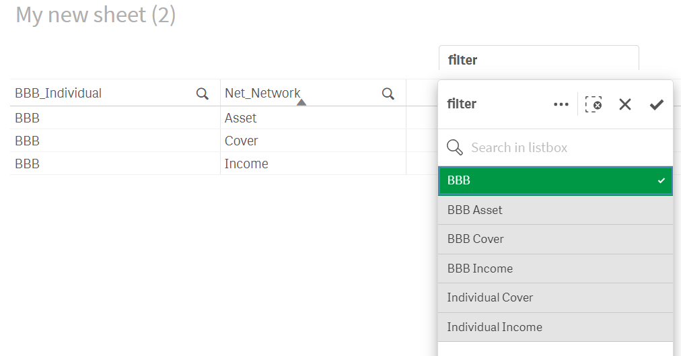The image size is (681, 356).
Task: Select BBB Asset in the filter list
Action: [x=555, y=210]
